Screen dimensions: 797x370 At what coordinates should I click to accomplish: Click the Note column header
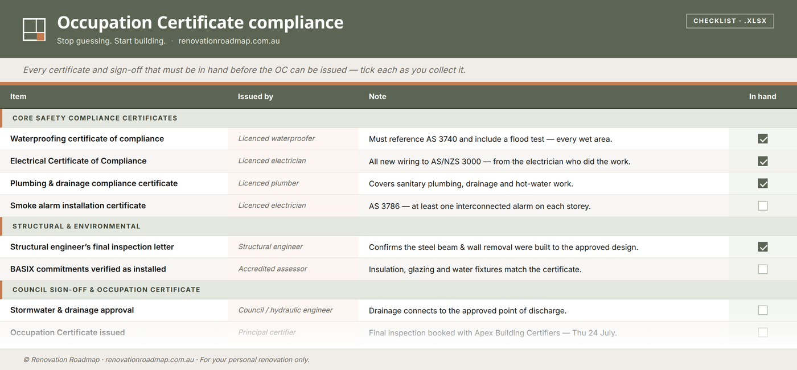(377, 96)
